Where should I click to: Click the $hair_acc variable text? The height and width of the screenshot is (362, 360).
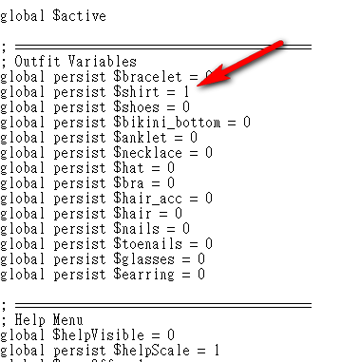147,199
